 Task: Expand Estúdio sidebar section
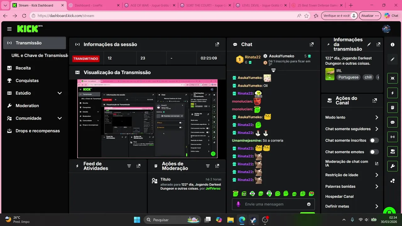click(60, 93)
